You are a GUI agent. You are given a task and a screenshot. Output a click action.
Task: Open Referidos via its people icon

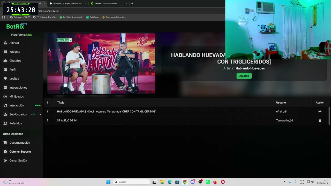coord(5,123)
